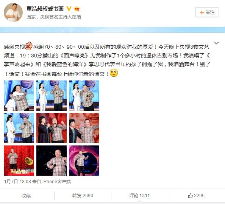Open the purple ring stage photo

point(84,161)
